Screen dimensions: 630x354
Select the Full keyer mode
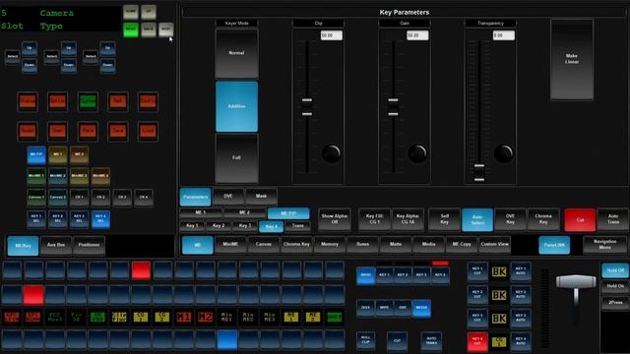236,158
